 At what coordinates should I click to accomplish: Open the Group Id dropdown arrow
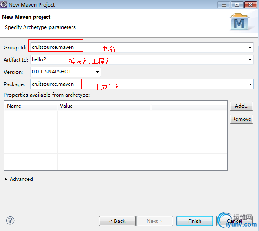click(x=250, y=48)
